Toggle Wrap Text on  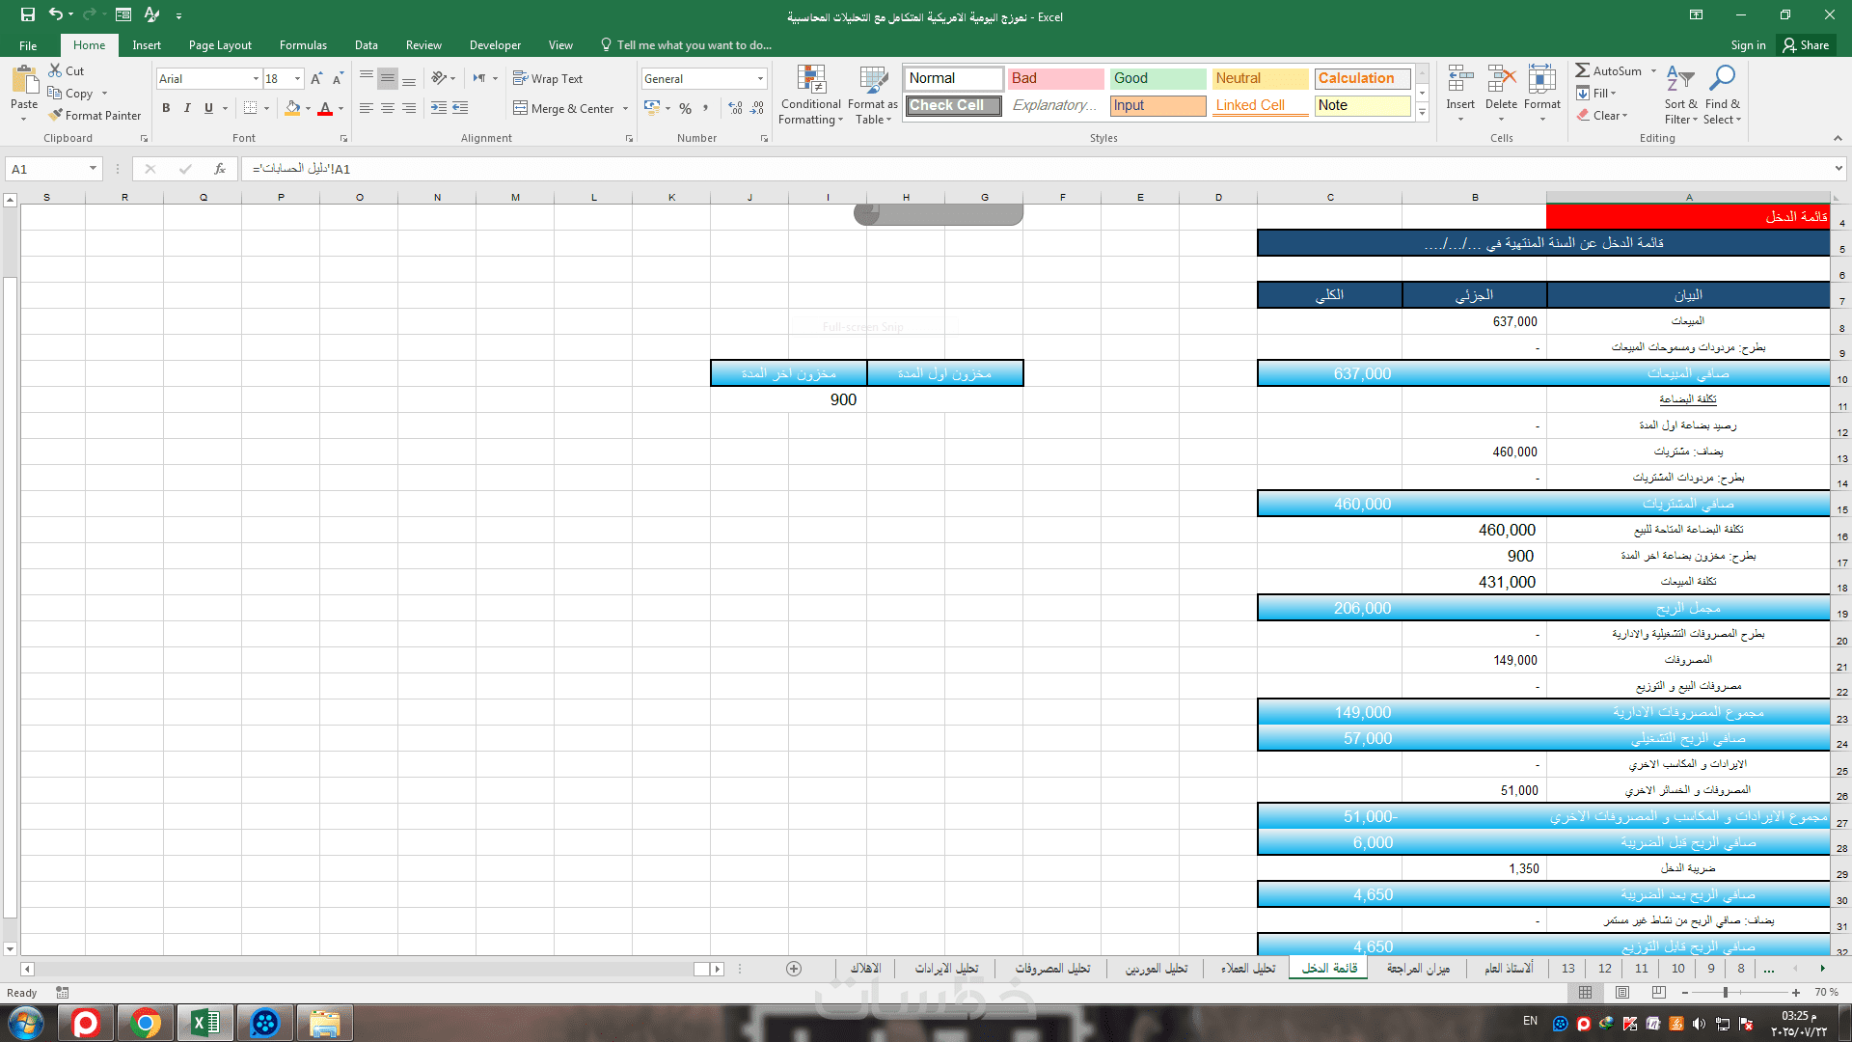coord(547,78)
